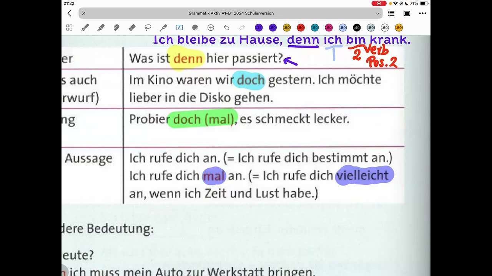Image resolution: width=492 pixels, height=276 pixels.
Task: Tap the highlighted word "vielleicht"
Action: [362, 176]
